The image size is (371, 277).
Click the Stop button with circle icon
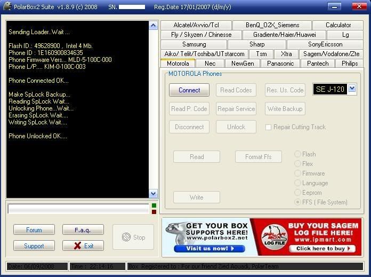click(x=133, y=237)
